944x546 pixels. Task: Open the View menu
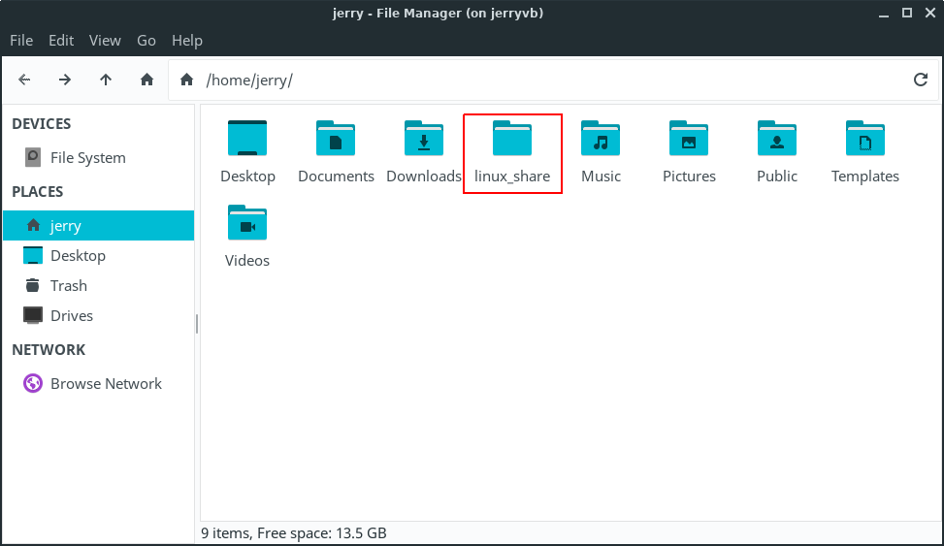pyautogui.click(x=105, y=40)
